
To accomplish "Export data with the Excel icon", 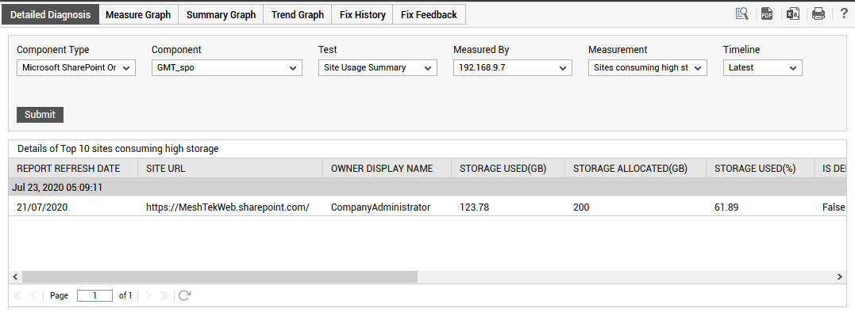I will 793,14.
